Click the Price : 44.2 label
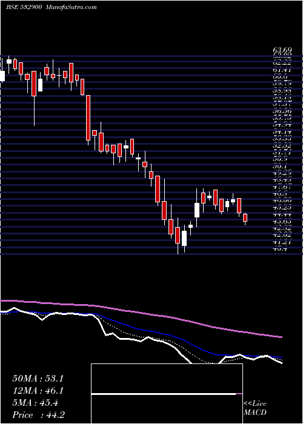The height and width of the screenshot is (424, 303). (x=38, y=415)
